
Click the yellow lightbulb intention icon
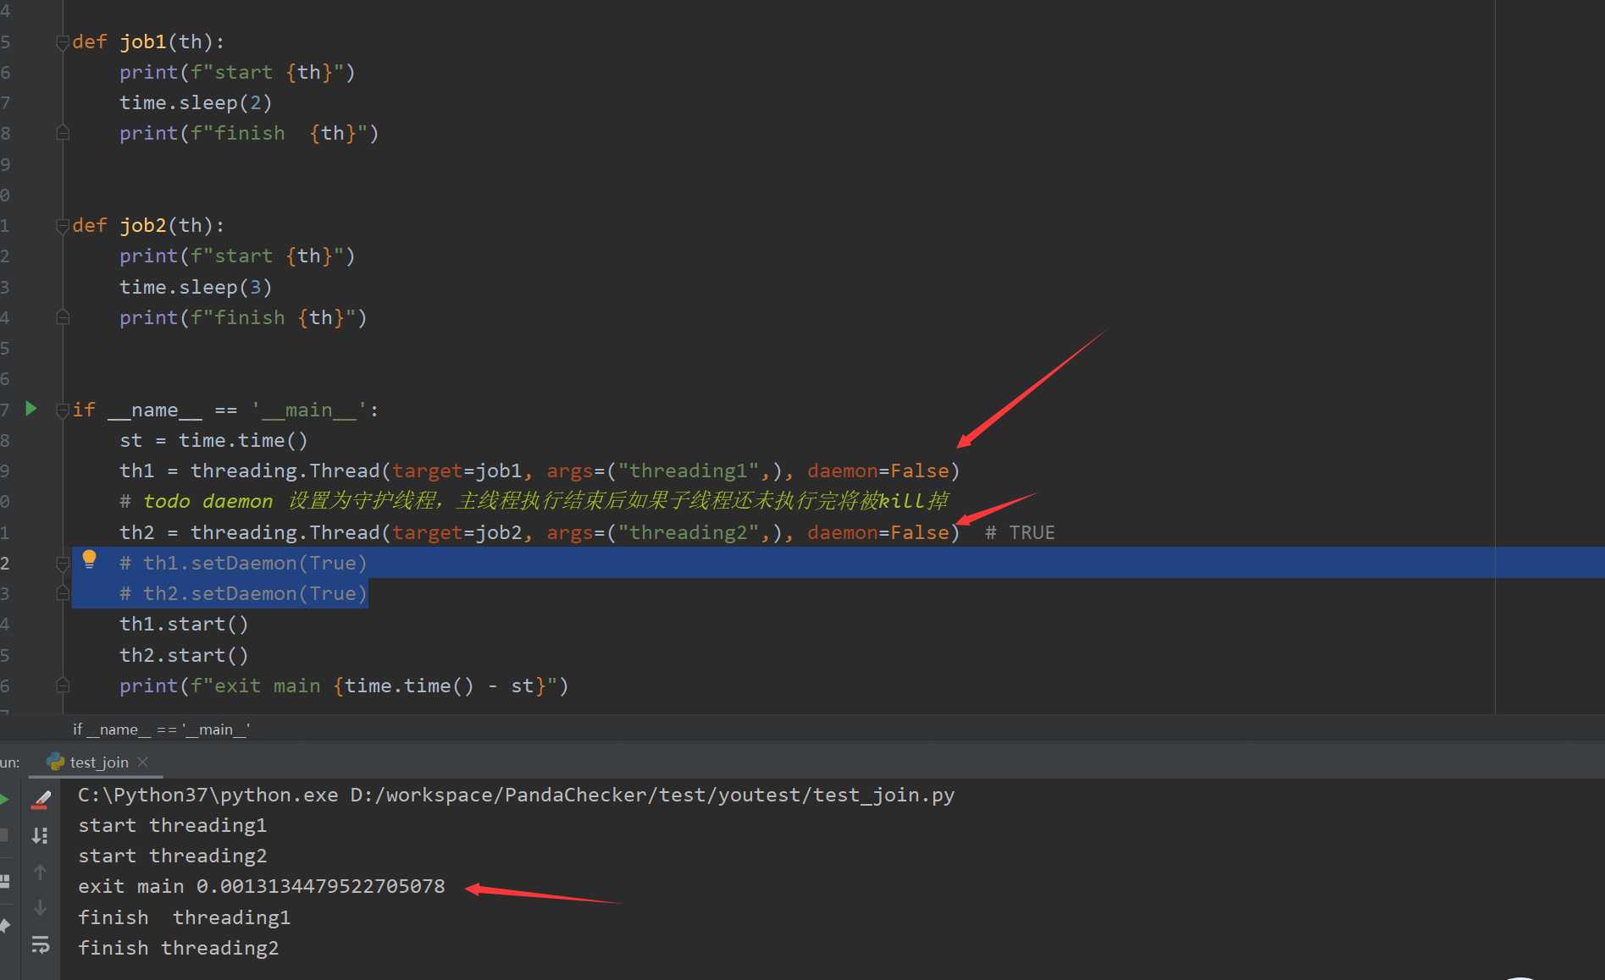click(x=89, y=559)
